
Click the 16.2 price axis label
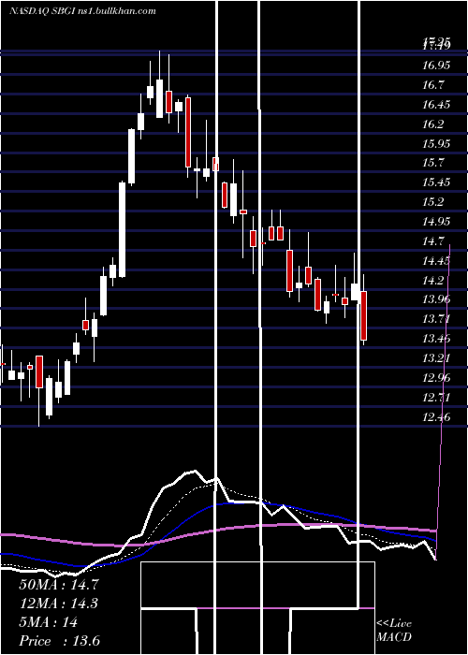(432, 124)
